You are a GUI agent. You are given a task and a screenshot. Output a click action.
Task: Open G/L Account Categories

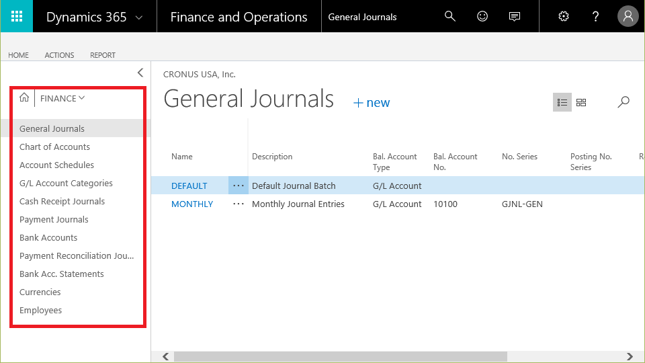[66, 183]
